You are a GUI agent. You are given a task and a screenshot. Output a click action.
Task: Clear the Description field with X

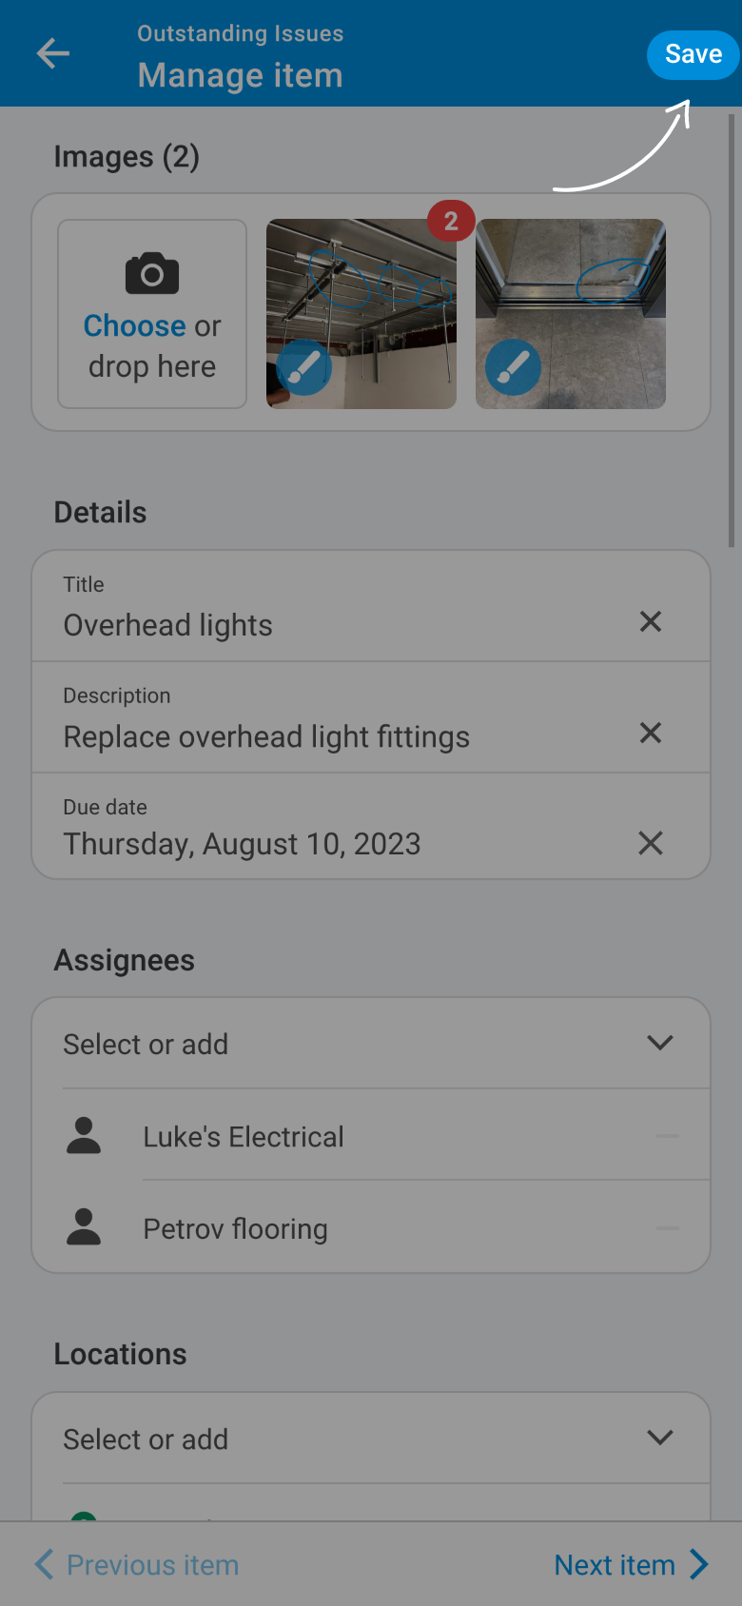651,733
